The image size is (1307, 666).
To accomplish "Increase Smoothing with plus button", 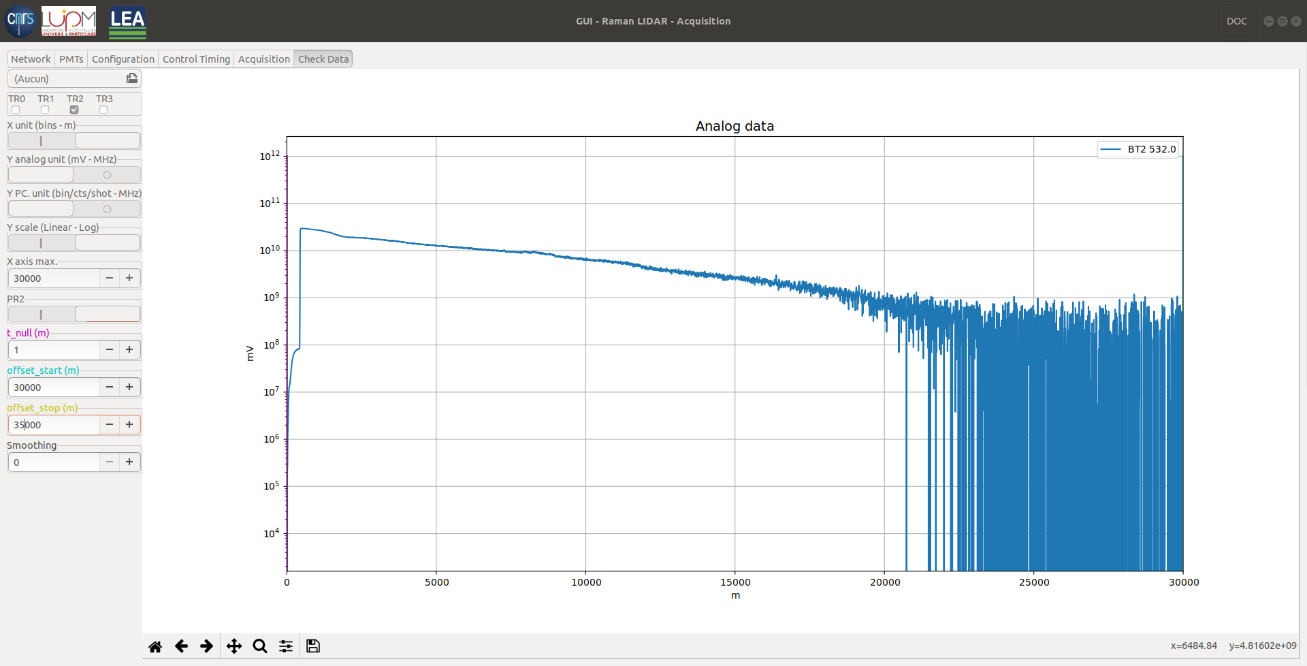I will coord(129,462).
